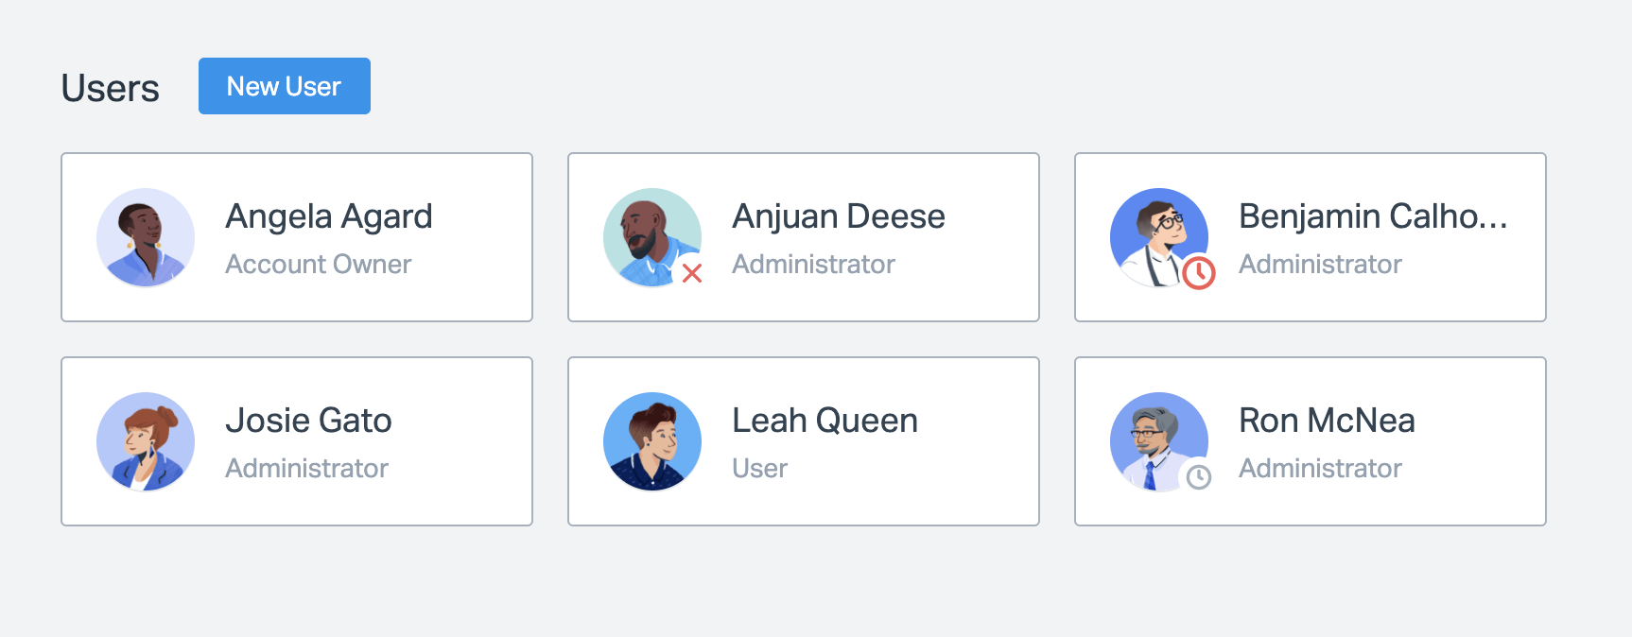Click the red clock badge on Benjamin's avatar
Image resolution: width=1632 pixels, height=637 pixels.
click(1199, 273)
